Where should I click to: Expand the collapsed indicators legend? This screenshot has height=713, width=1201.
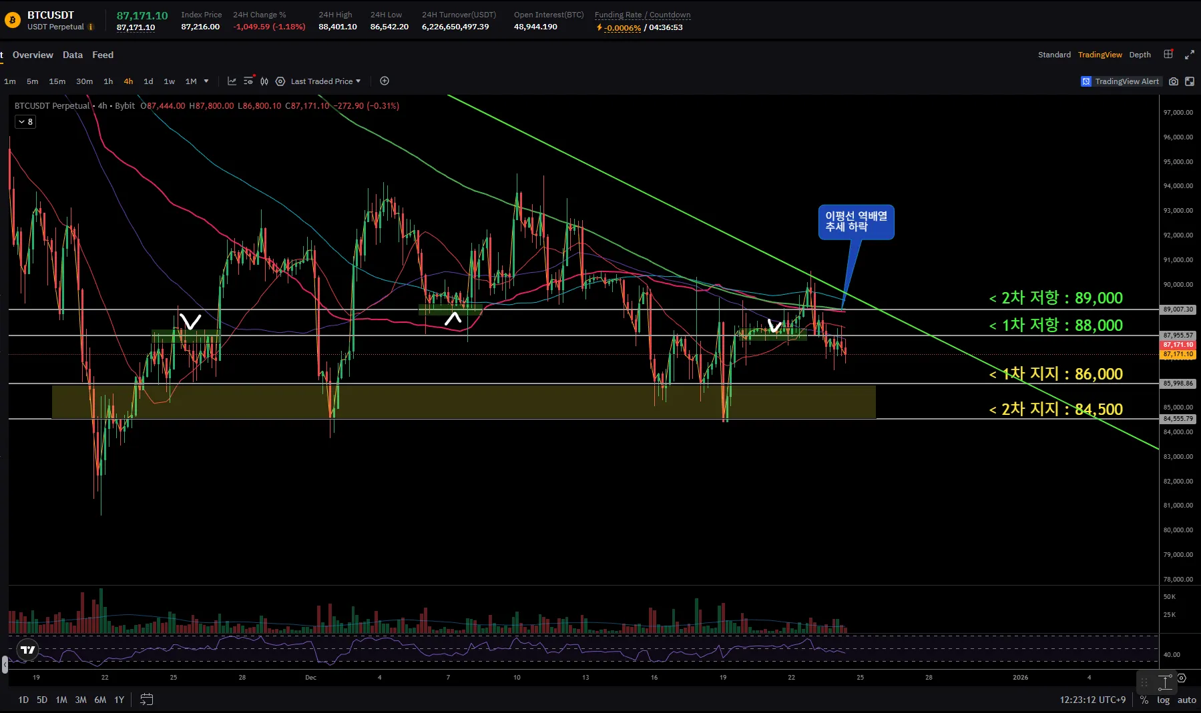(x=25, y=122)
